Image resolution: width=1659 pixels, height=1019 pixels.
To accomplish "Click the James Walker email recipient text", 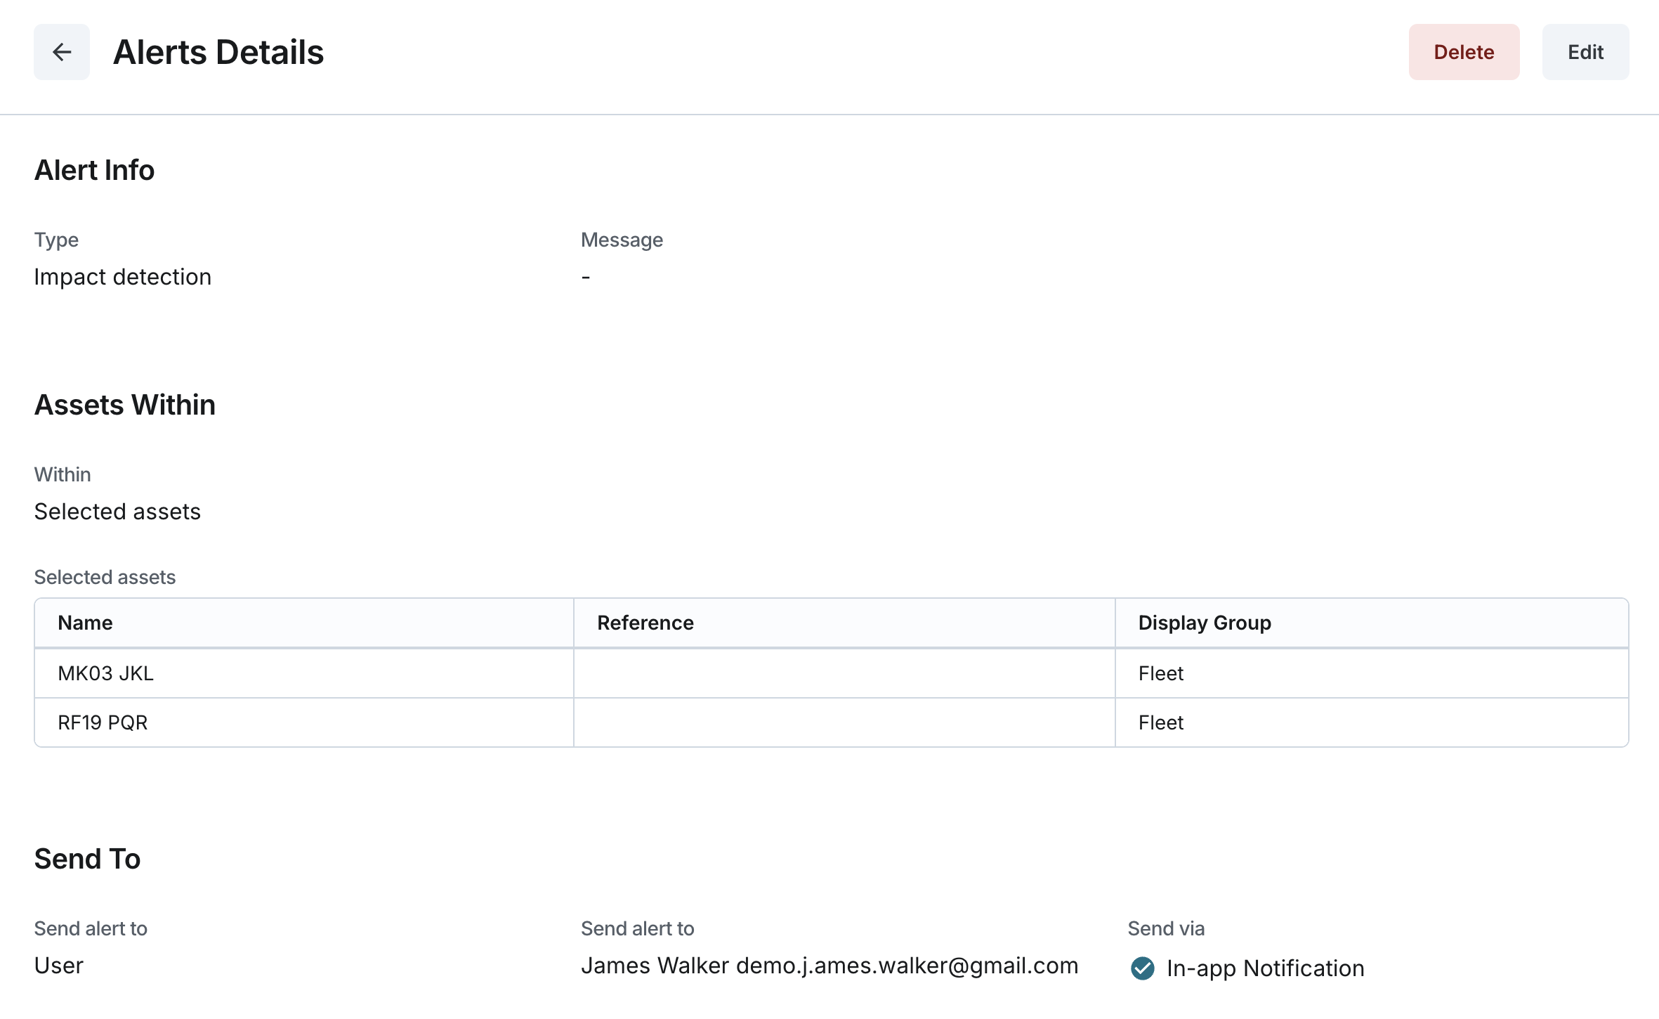I will point(829,966).
